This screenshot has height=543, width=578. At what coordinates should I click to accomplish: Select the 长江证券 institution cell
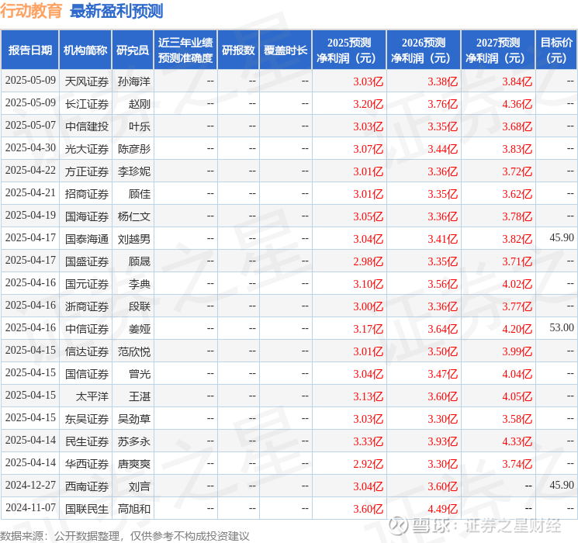[87, 104]
